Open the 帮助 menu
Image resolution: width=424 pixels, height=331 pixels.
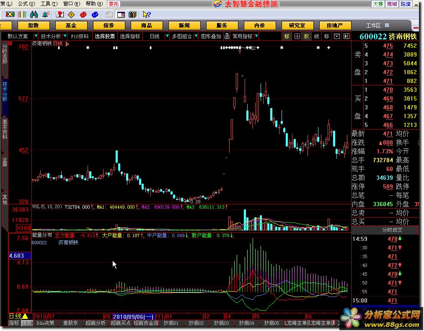94,4
